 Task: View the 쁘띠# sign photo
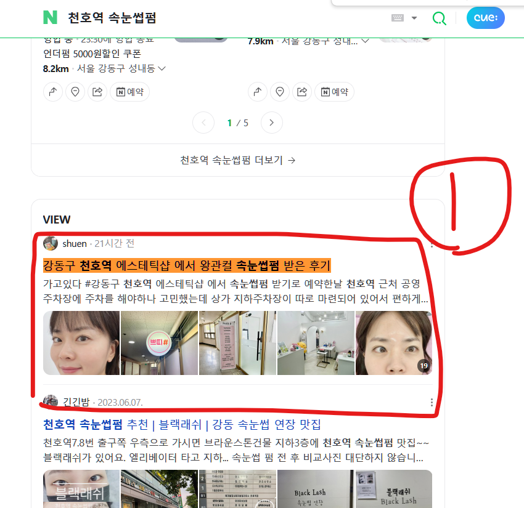click(x=159, y=343)
